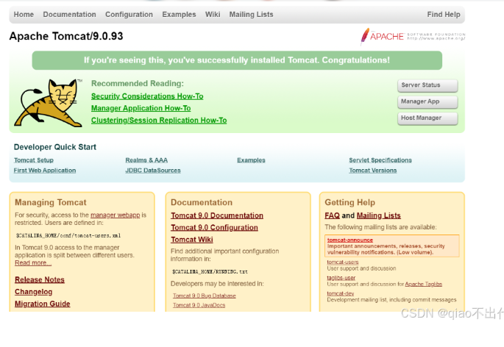Follow the Tomcat Setup link

[x=34, y=160]
